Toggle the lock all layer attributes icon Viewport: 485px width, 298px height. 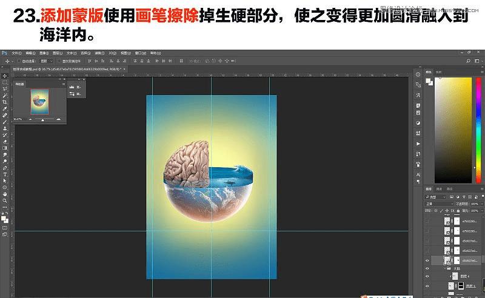coord(458,211)
